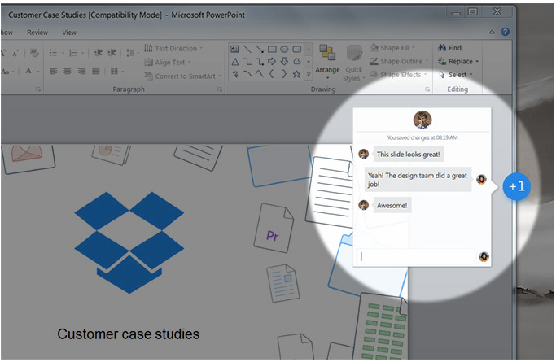Open the Bullets dropdown arrow
The height and width of the screenshot is (362, 556).
[63, 53]
